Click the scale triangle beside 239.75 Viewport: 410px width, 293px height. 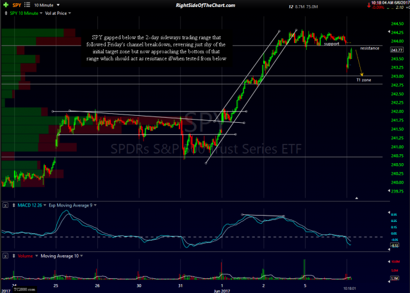click(389, 191)
